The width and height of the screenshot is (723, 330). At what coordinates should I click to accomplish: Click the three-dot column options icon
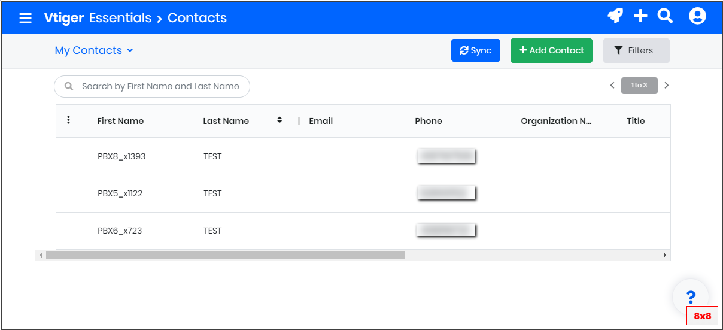(69, 120)
